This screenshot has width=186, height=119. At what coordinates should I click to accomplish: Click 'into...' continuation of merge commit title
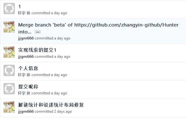click(x=25, y=32)
